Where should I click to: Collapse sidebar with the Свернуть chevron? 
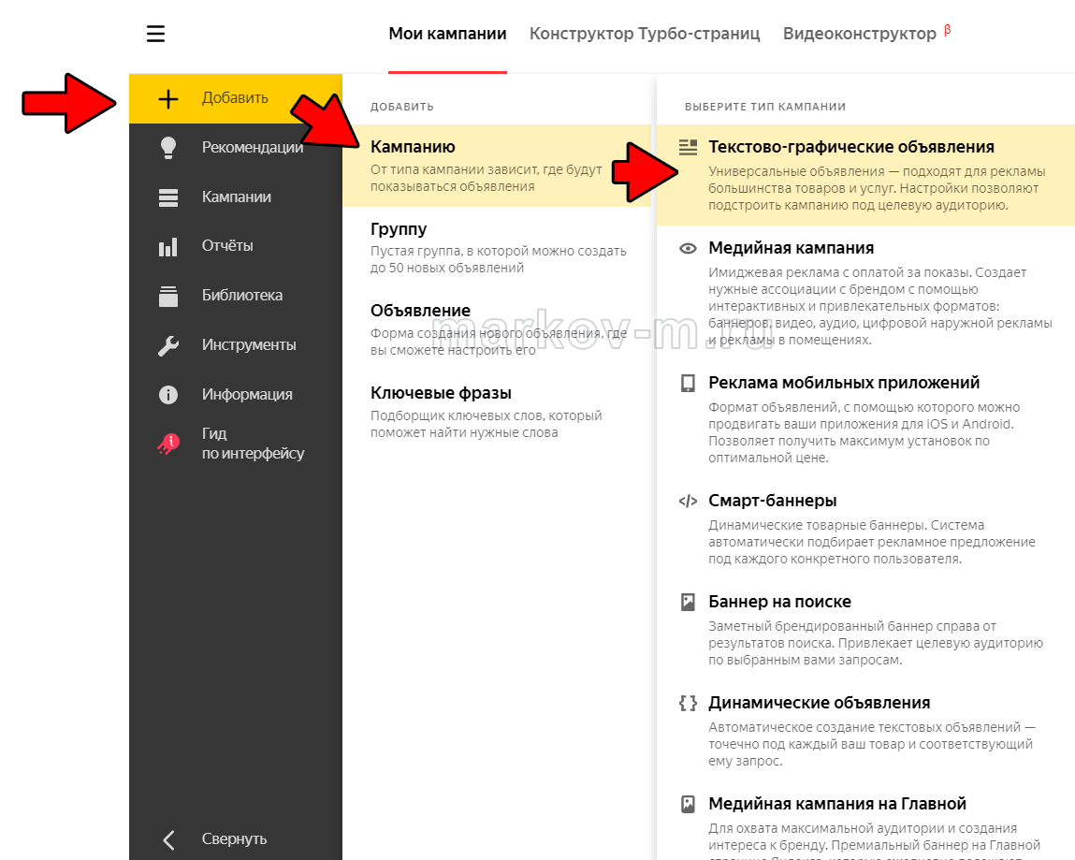point(168,839)
